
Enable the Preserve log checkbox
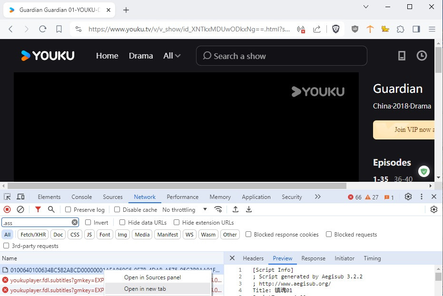(68, 210)
